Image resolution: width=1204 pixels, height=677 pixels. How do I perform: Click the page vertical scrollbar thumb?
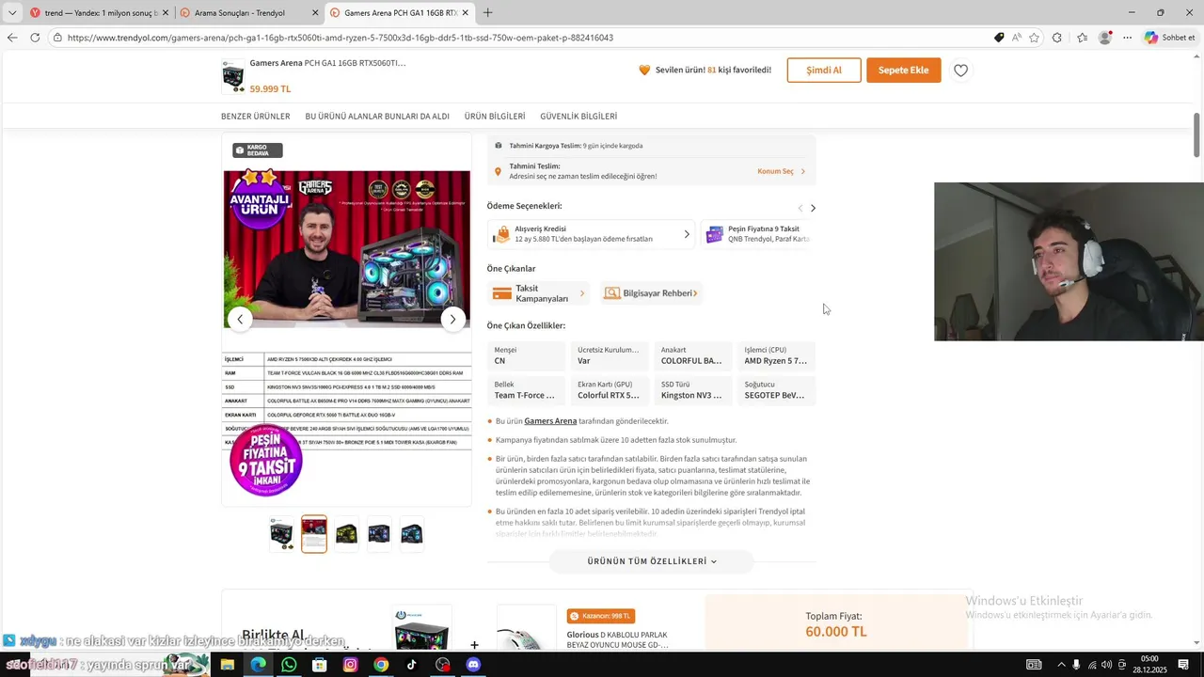(1197, 135)
